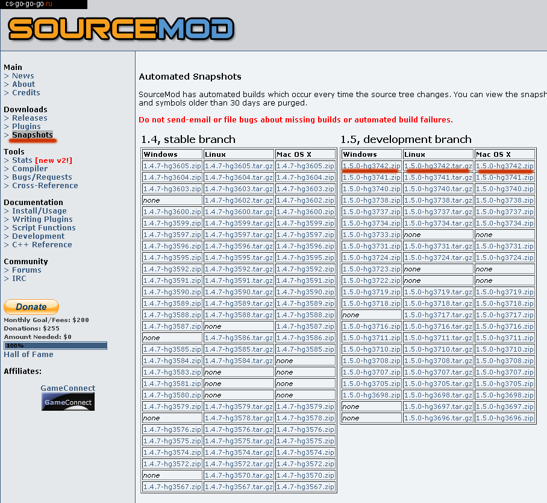Download Mac OS X 1.5.0-hg3738.zip
The height and width of the screenshot is (503, 547).
pos(505,200)
